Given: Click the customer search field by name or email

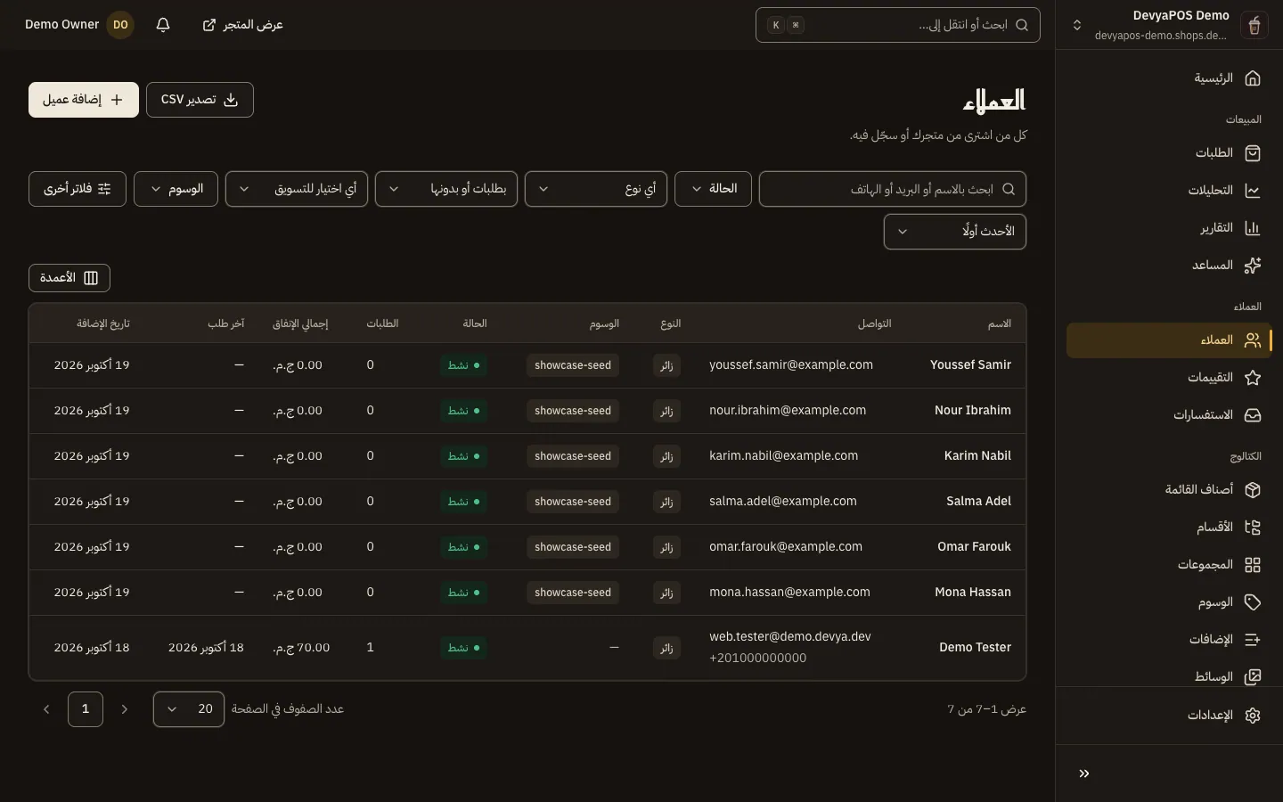Looking at the screenshot, I should coord(893,189).
